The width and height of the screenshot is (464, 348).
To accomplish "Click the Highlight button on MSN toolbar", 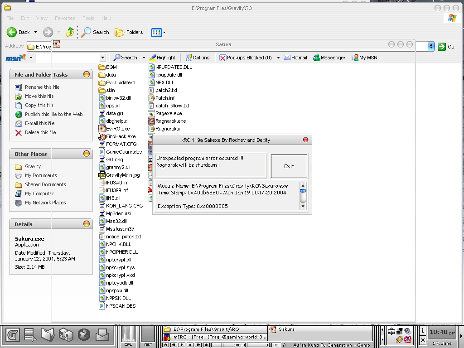I will pyautogui.click(x=162, y=58).
